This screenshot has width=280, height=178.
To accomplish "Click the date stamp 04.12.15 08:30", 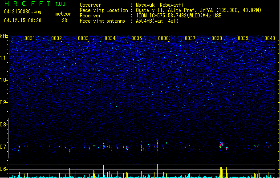I will pyautogui.click(x=23, y=20).
